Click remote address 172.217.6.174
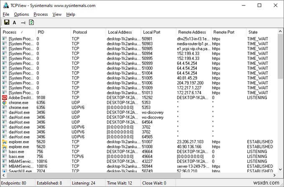This screenshot has height=187, width=284. [189, 93]
